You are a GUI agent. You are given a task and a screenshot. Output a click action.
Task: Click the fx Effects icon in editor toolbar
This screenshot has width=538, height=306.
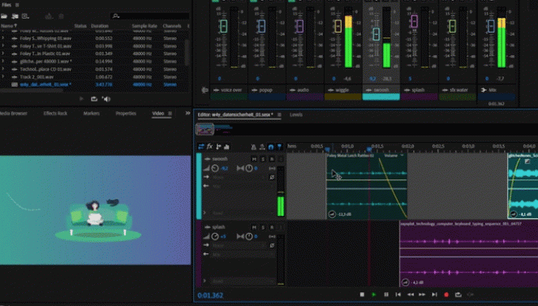[x=209, y=147]
